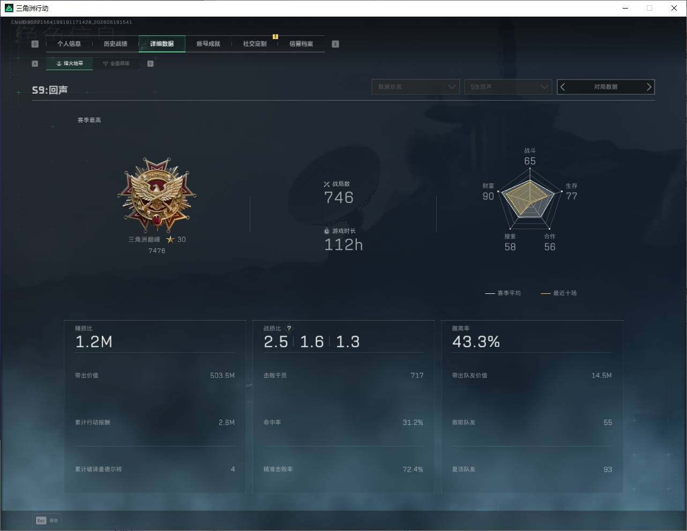Click the 对局数据 selector label

click(x=606, y=87)
